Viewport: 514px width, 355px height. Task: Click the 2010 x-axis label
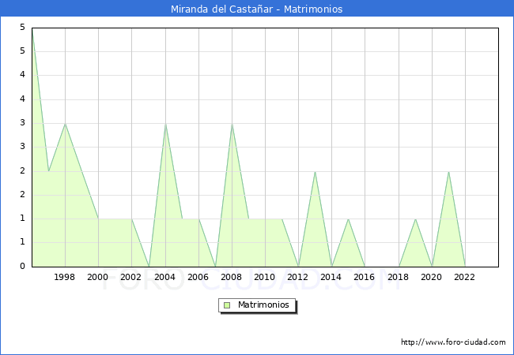tap(265, 277)
